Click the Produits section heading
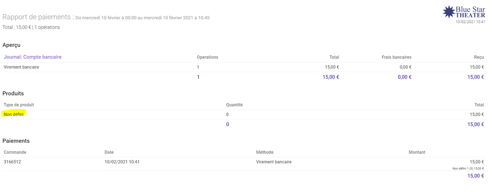The height and width of the screenshot is (192, 492). click(x=13, y=93)
